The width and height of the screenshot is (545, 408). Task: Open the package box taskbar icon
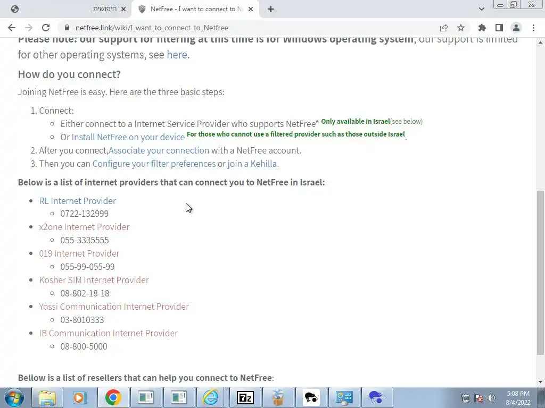click(x=278, y=397)
